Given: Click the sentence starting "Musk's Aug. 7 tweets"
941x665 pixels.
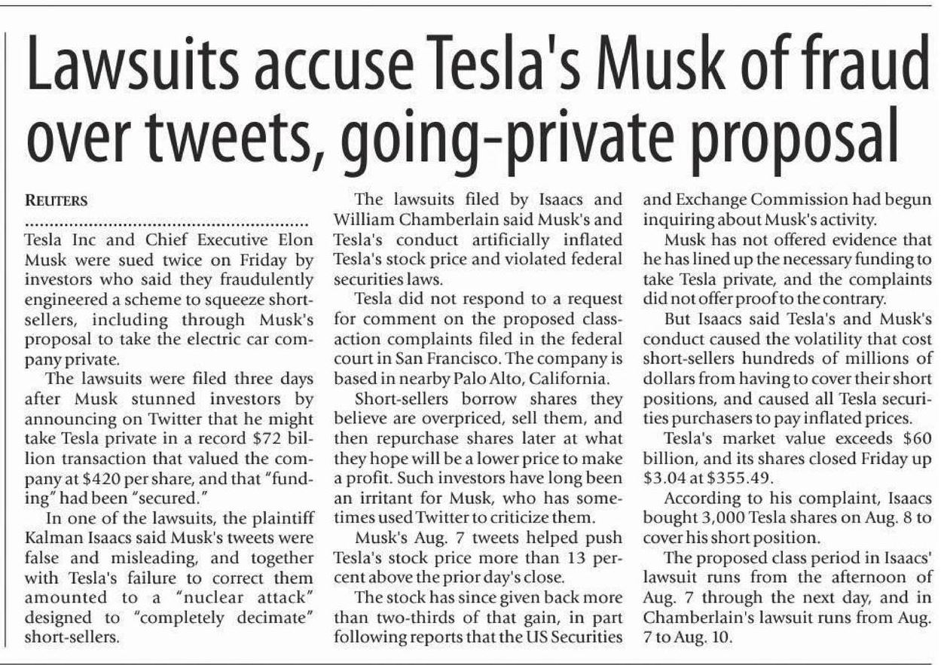Looking at the screenshot, I should click(x=478, y=557).
